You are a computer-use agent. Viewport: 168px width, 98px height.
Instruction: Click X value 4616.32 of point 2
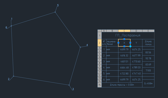click(124, 56)
